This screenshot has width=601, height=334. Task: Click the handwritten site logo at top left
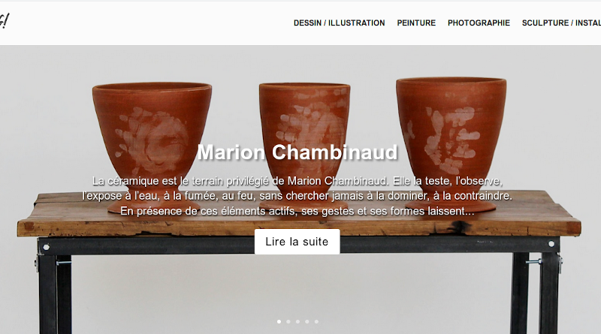(x=4, y=22)
